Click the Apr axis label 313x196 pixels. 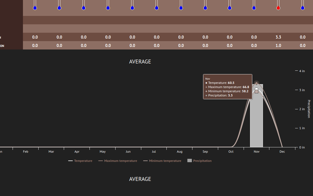pyautogui.click(x=77, y=152)
